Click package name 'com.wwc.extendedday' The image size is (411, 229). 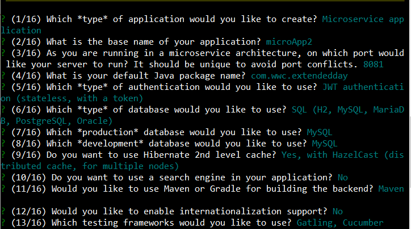tap(299, 76)
